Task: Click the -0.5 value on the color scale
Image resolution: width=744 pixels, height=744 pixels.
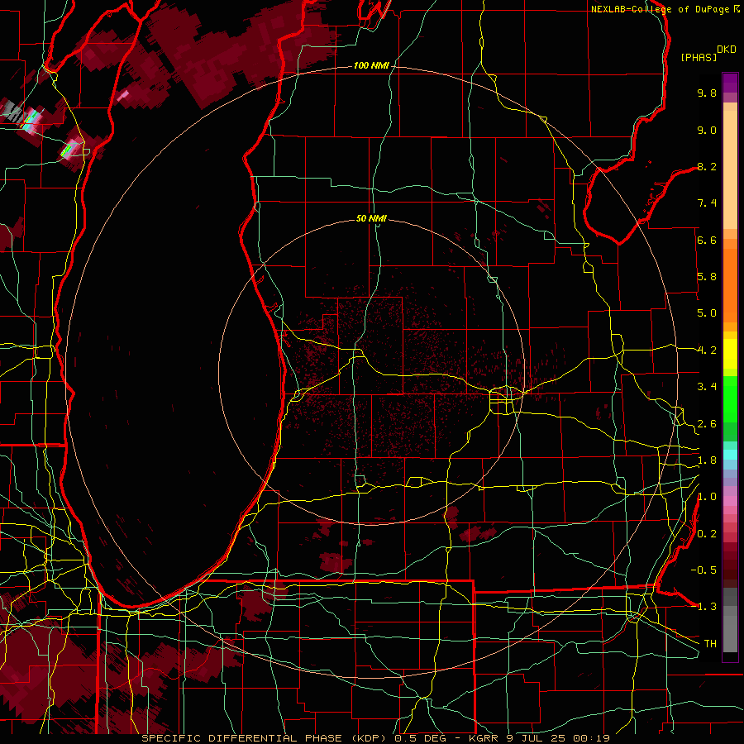Action: (x=703, y=570)
